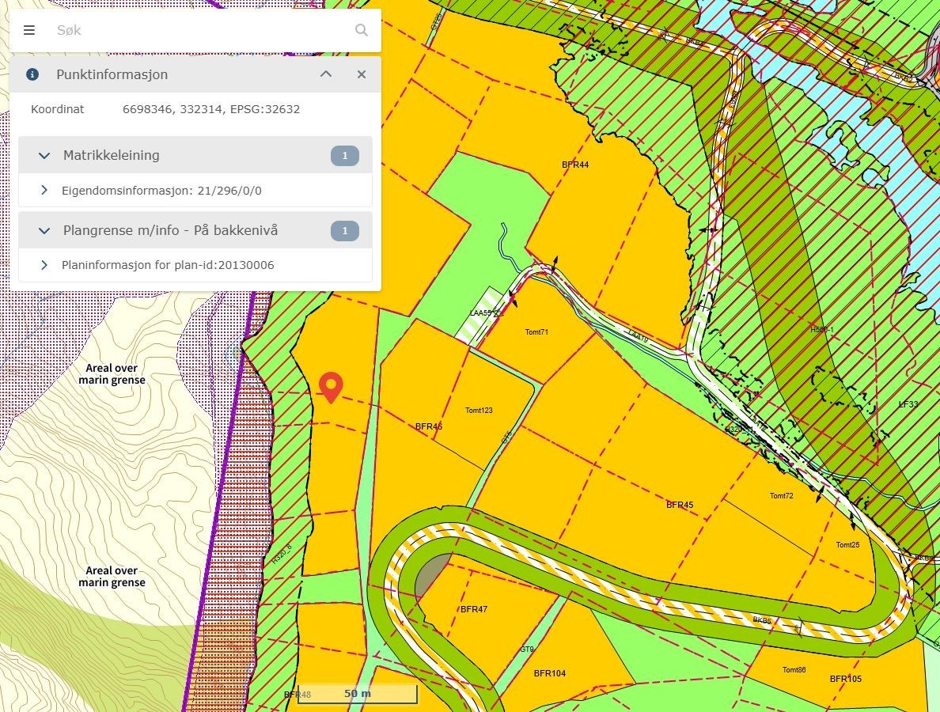Click the BFR45 zone label
The height and width of the screenshot is (712, 940).
[x=679, y=505]
